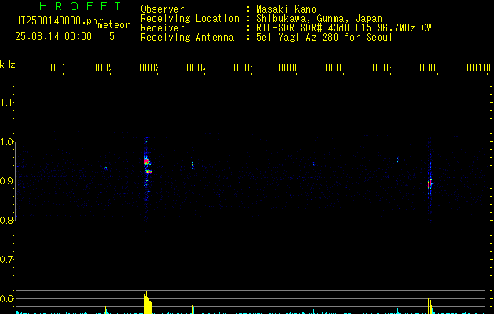Click the kHz axis unit label

click(8, 64)
